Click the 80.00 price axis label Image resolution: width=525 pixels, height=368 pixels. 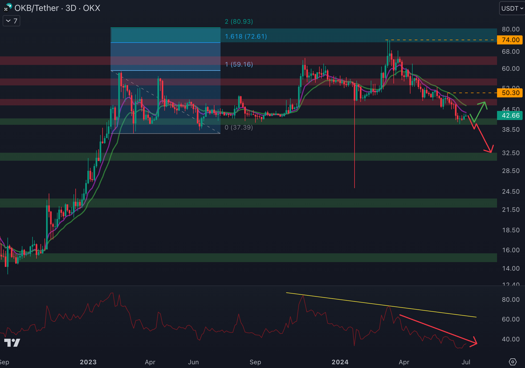point(510,29)
